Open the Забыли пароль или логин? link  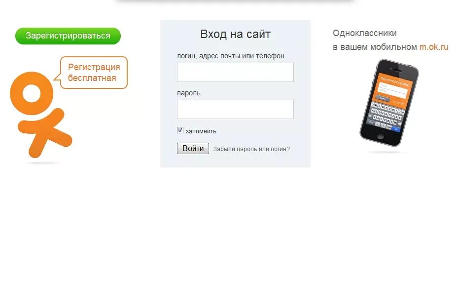click(251, 149)
